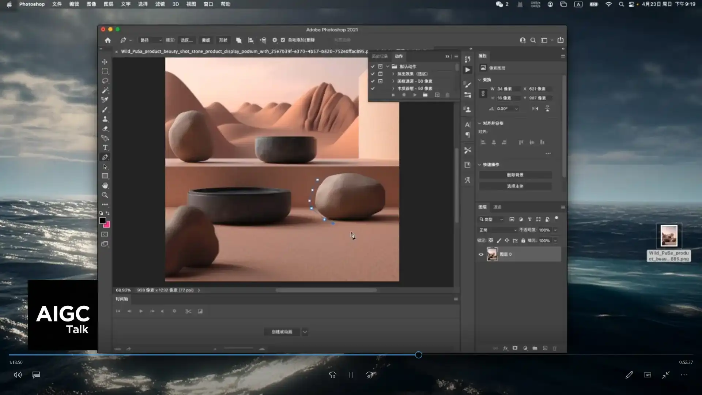Toggle checkmark for 木质画框 action
Image resolution: width=702 pixels, height=395 pixels.
pos(373,89)
